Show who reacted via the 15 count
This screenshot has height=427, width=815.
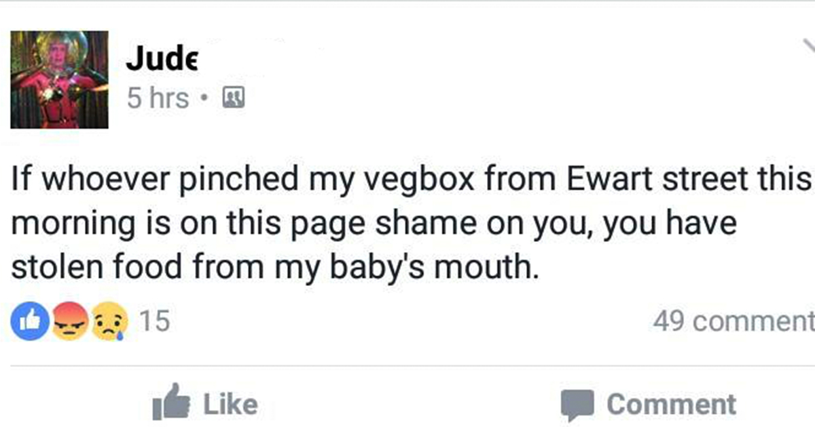click(154, 321)
